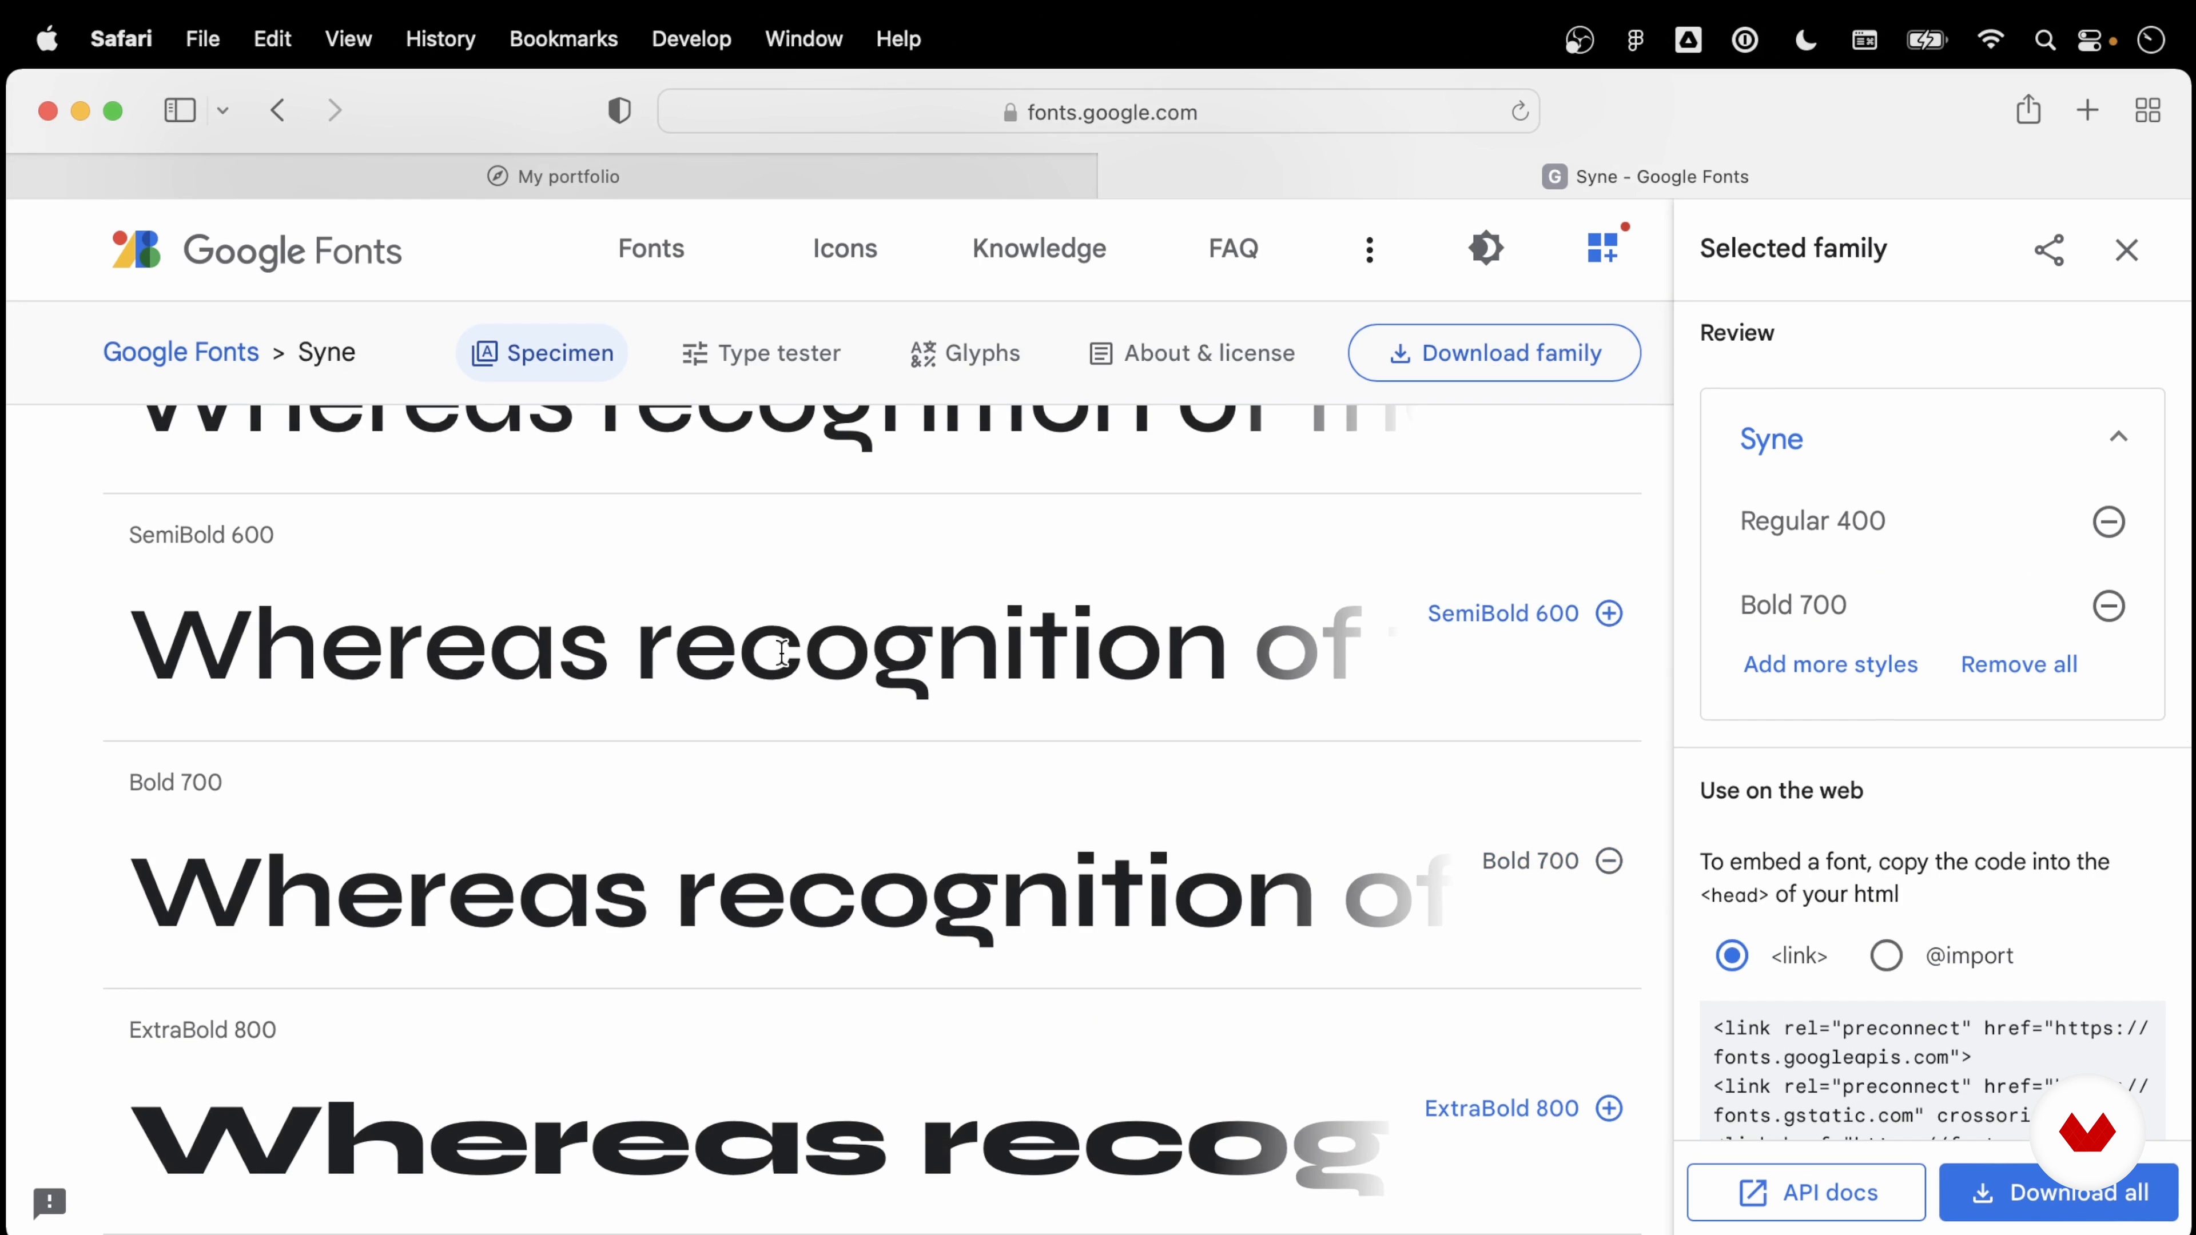Open Control Center in menu bar

[2090, 39]
